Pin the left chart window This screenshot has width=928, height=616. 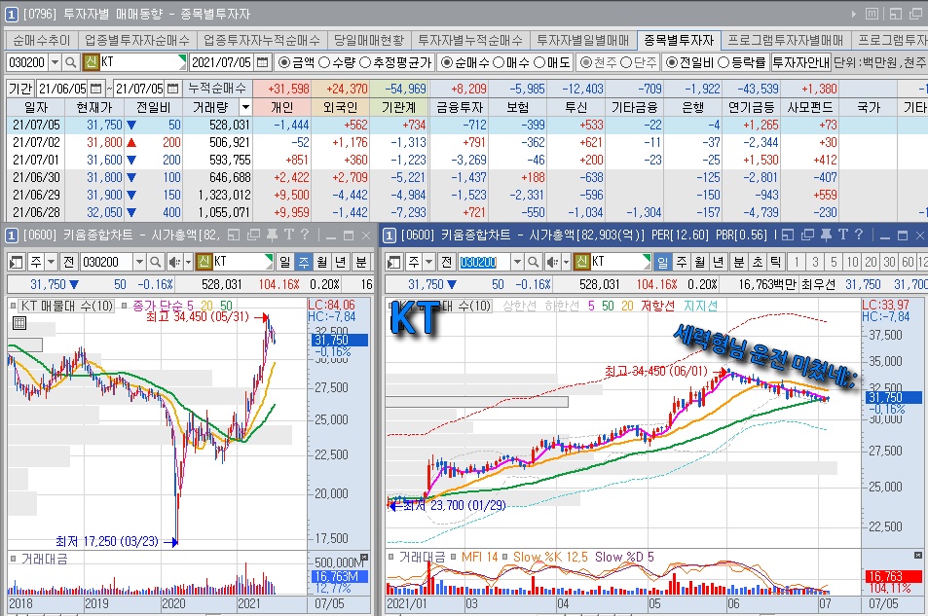point(272,235)
